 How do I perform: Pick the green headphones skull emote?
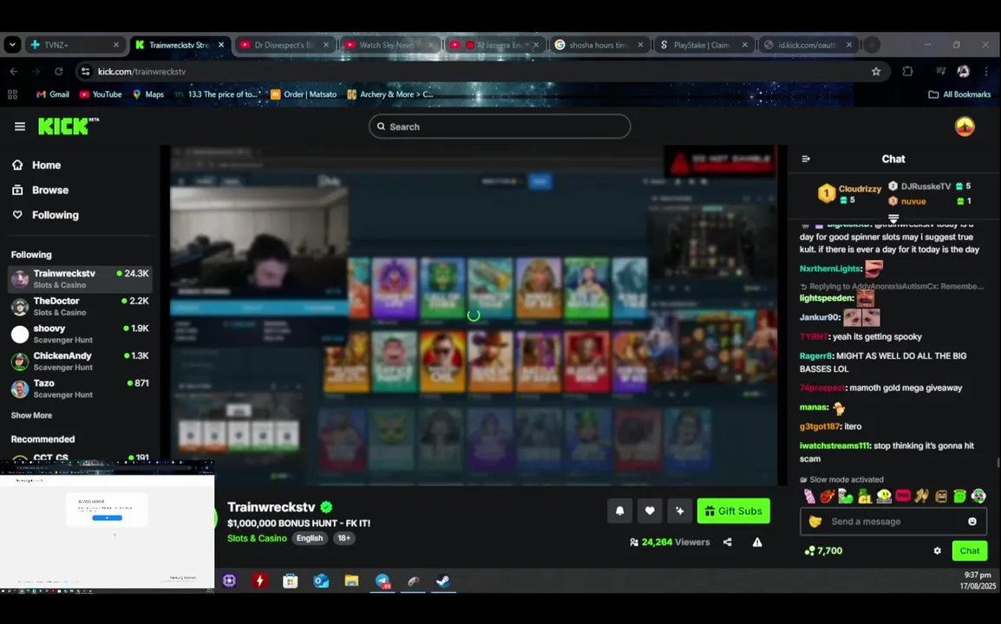point(978,496)
